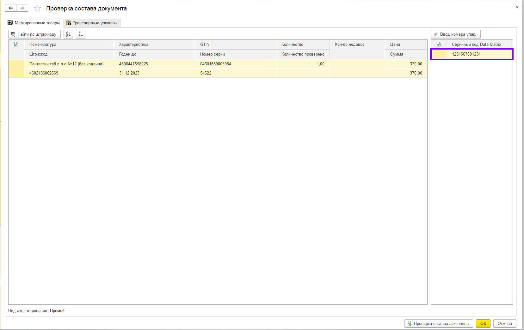The height and width of the screenshot is (330, 524).
Task: Toggle check cell for serial code 1234567891234
Action: [439, 54]
